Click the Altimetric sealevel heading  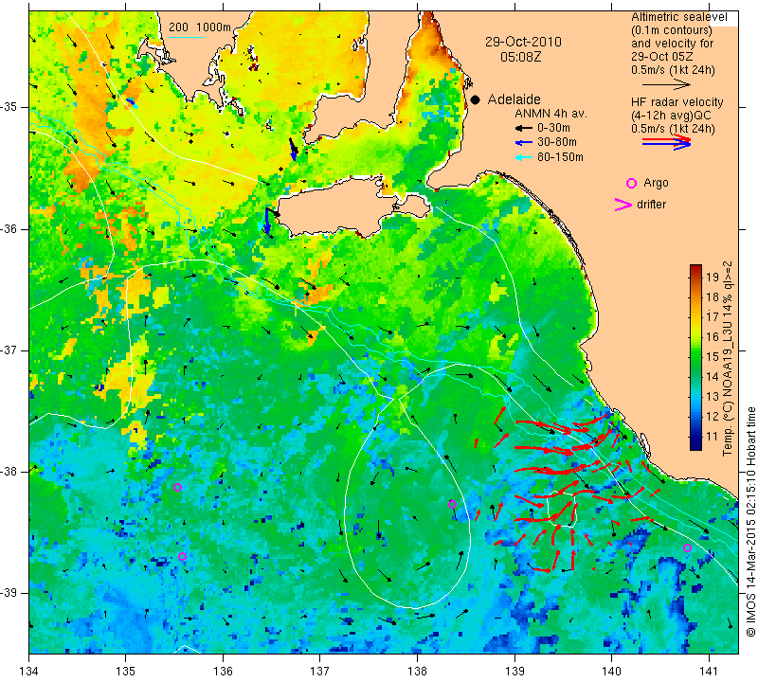[679, 17]
